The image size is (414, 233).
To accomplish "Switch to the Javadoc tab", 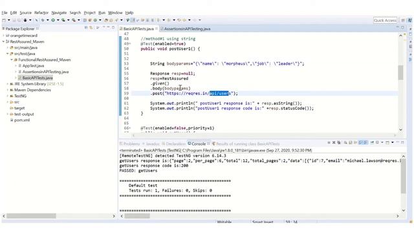I will pyautogui.click(x=151, y=144).
